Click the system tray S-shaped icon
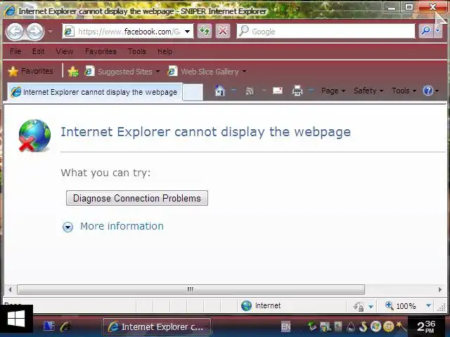Image resolution: width=450 pixels, height=337 pixels. pos(363,326)
